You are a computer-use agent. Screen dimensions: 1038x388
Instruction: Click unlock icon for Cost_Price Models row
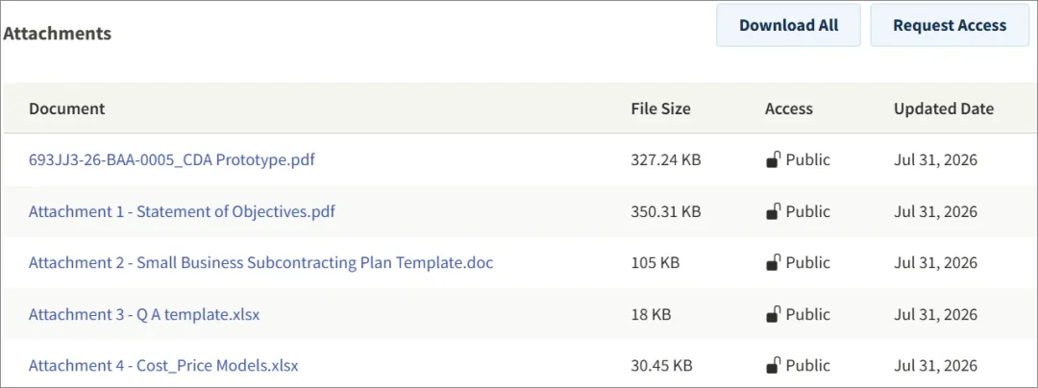(x=773, y=366)
